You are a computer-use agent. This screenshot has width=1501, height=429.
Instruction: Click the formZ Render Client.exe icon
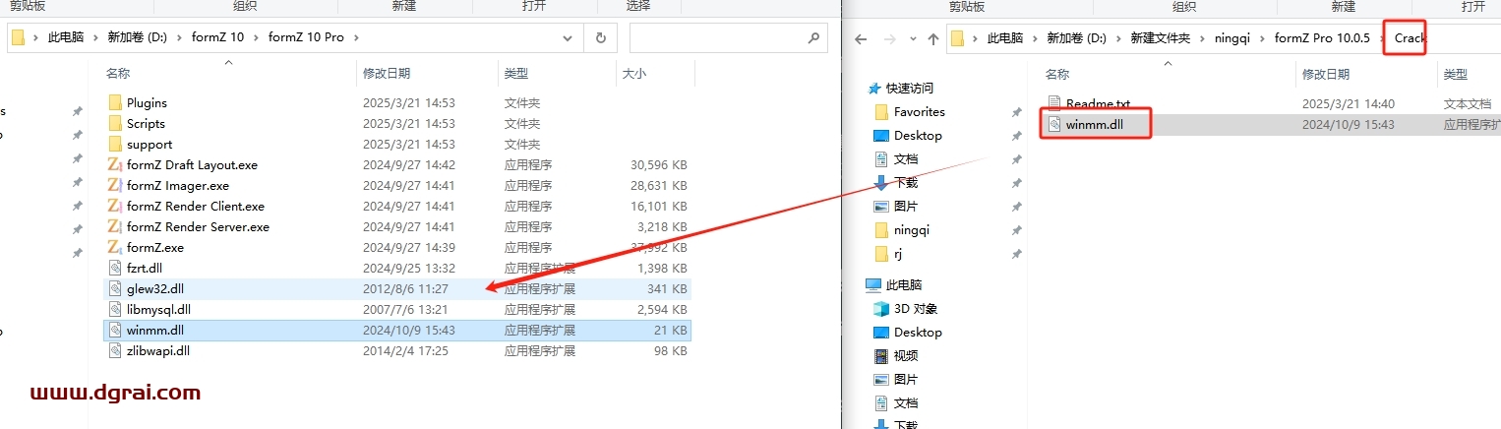coord(114,206)
